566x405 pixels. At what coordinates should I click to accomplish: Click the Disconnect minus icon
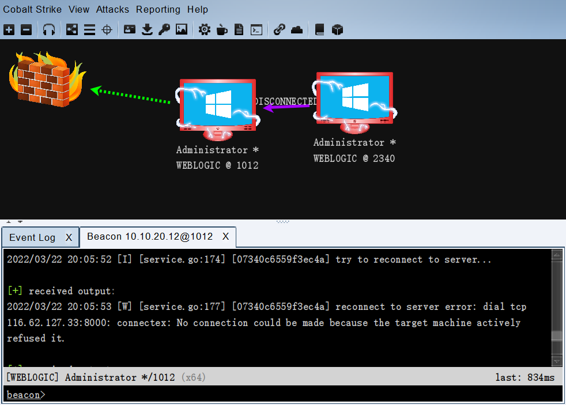(x=26, y=29)
